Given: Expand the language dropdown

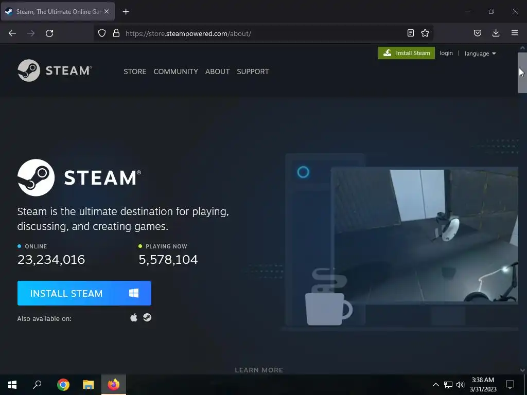Looking at the screenshot, I should [480, 53].
